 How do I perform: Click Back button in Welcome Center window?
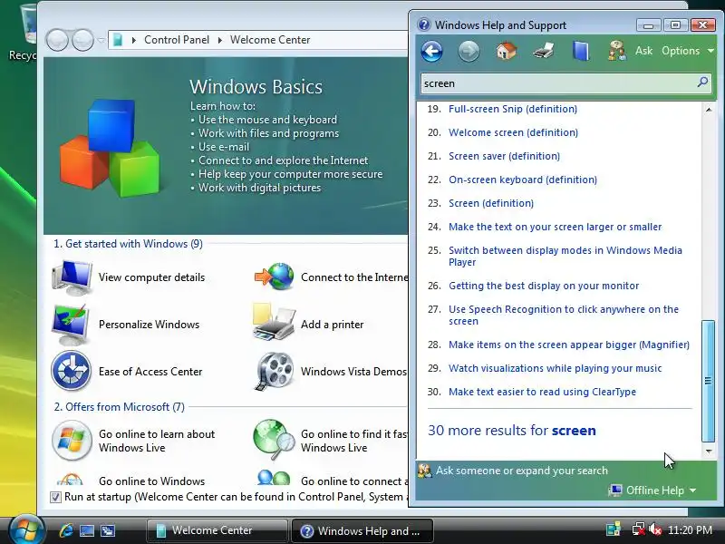pyautogui.click(x=57, y=40)
